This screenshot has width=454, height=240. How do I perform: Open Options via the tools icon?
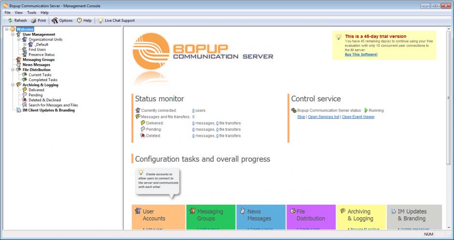tap(55, 21)
